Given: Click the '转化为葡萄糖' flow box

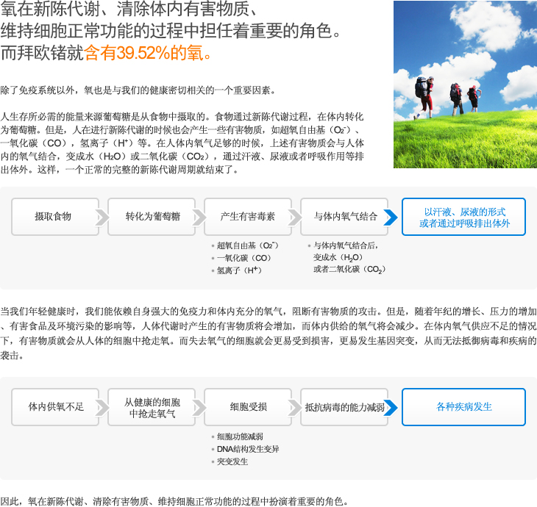Looking at the screenshot, I should 152,217.
